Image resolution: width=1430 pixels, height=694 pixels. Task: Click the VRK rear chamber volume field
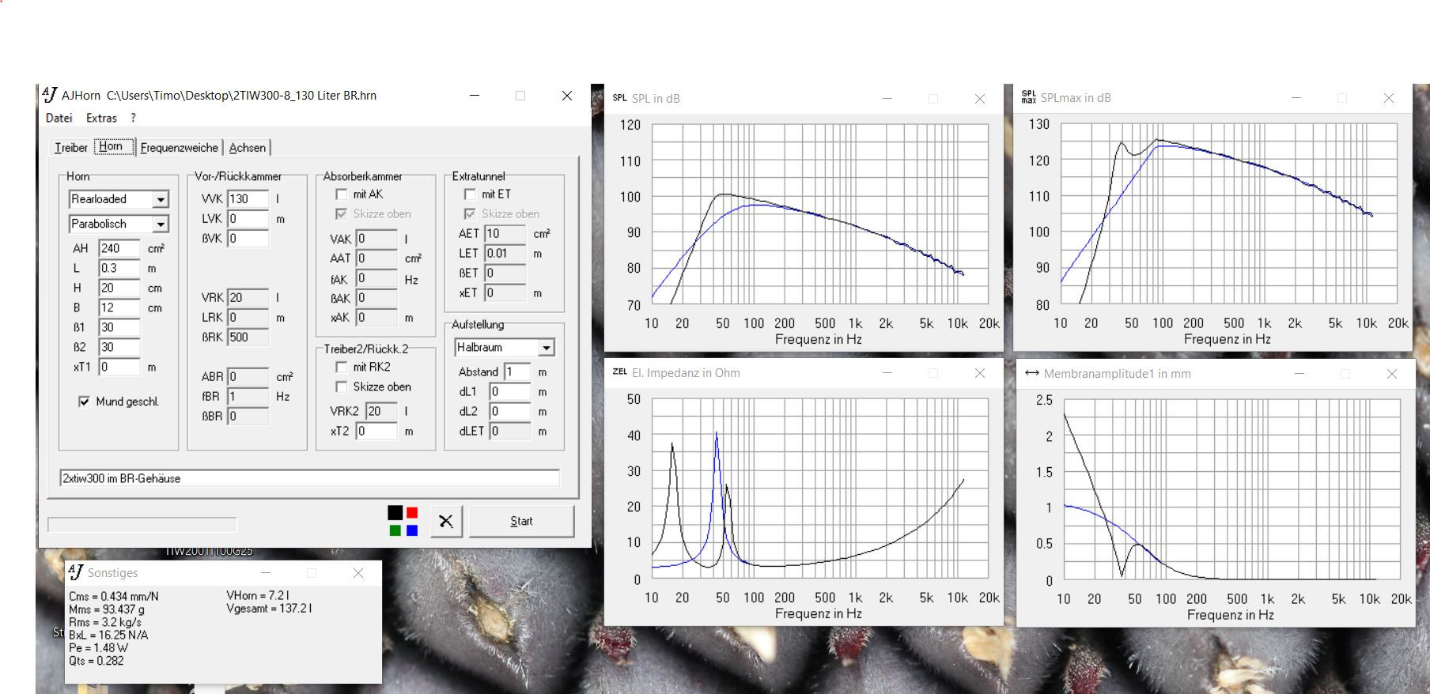pyautogui.click(x=248, y=297)
